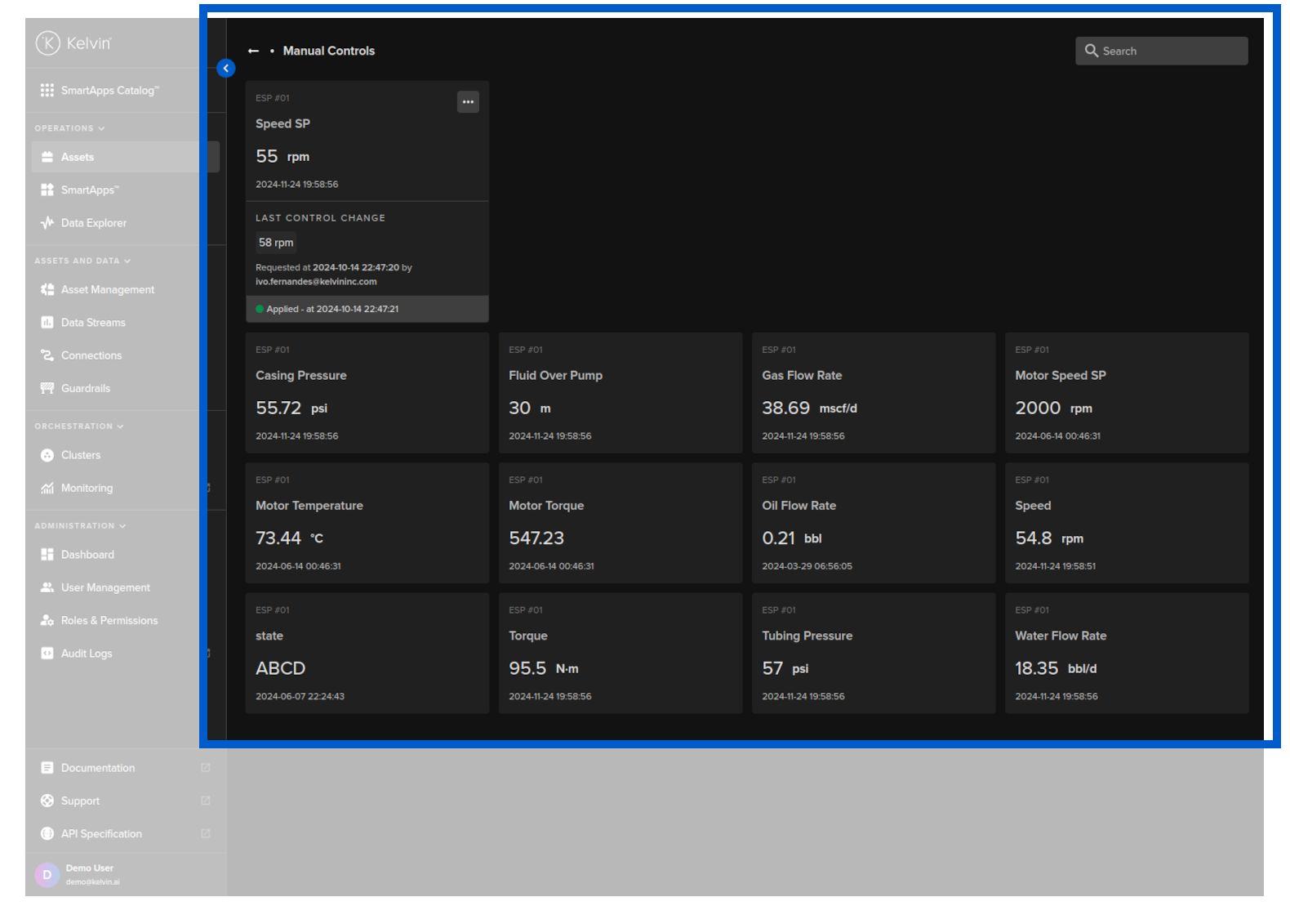Open the Speed SP three-dot menu

coord(468,102)
